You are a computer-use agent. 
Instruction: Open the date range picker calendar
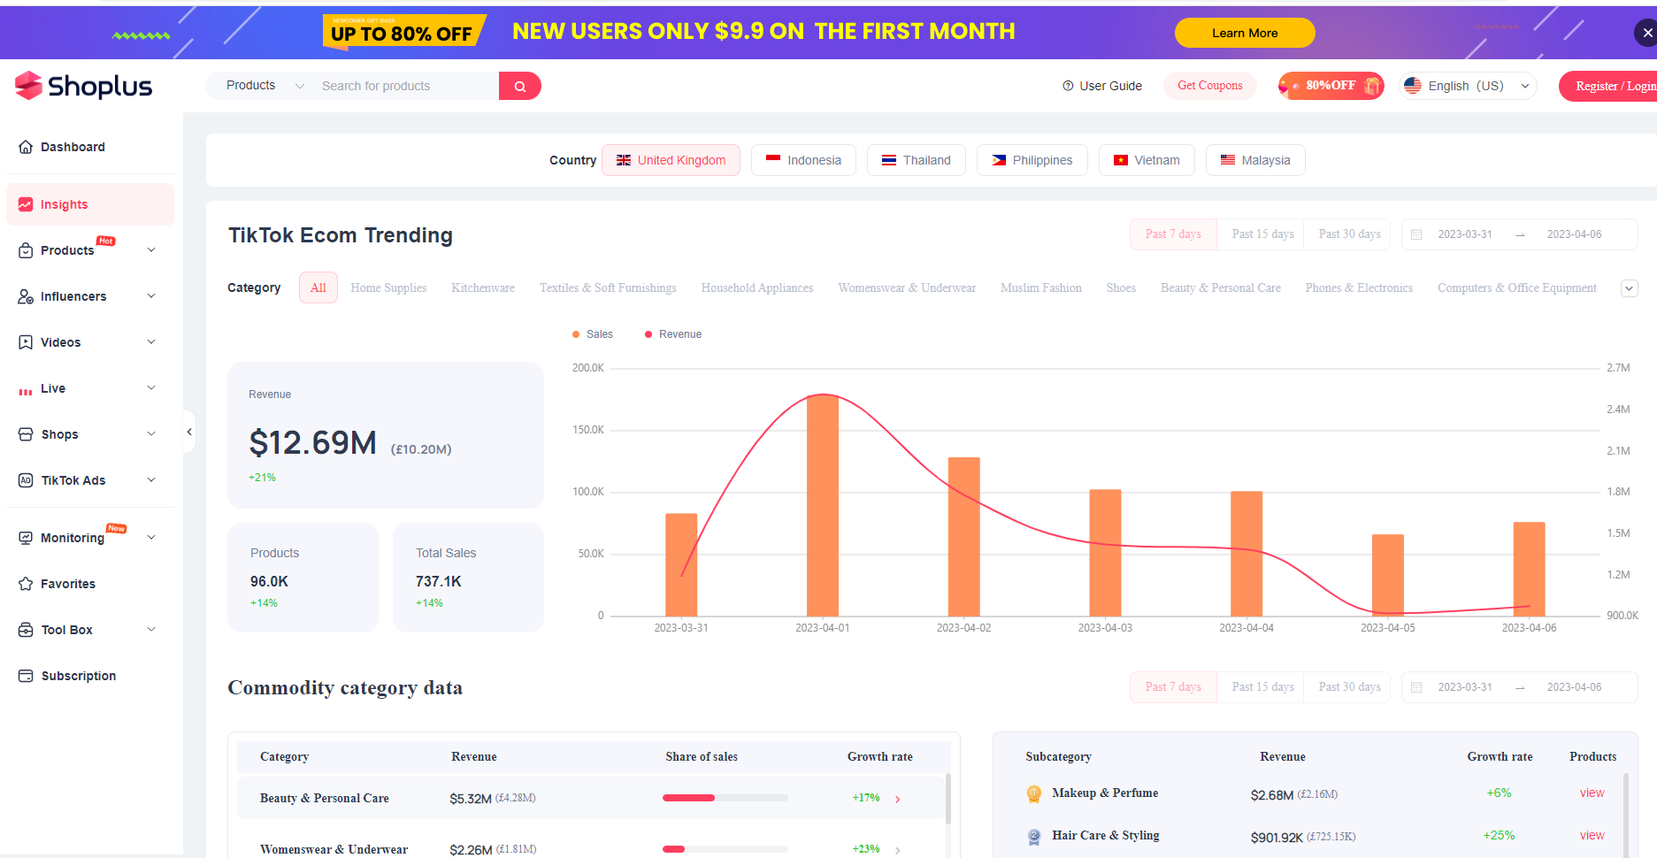1416,234
